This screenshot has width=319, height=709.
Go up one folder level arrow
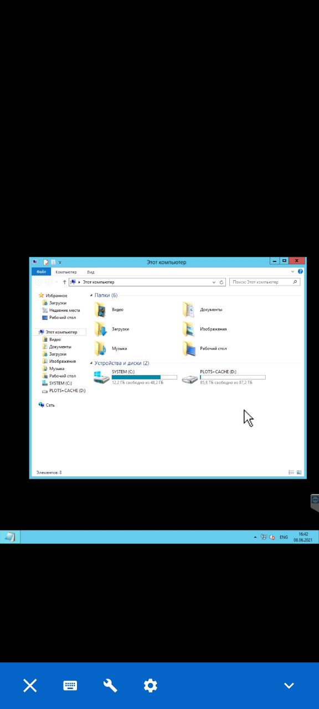click(x=64, y=282)
